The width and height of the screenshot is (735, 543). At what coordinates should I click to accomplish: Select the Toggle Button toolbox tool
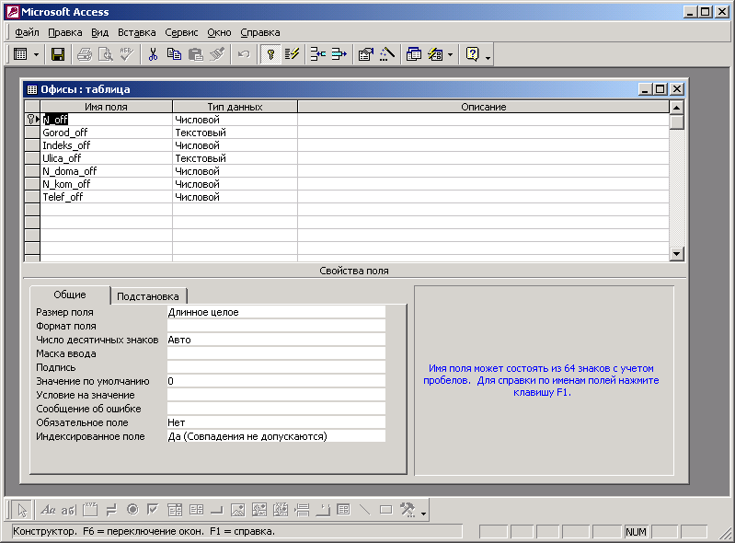pyautogui.click(x=111, y=510)
